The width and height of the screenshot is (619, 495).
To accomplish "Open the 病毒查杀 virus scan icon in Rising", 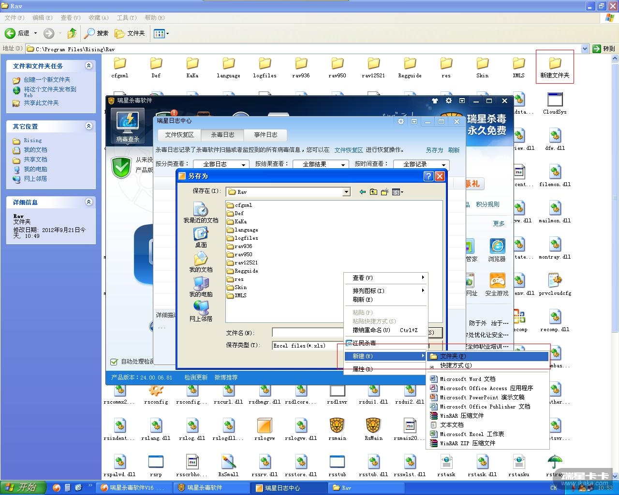I will coord(128,125).
